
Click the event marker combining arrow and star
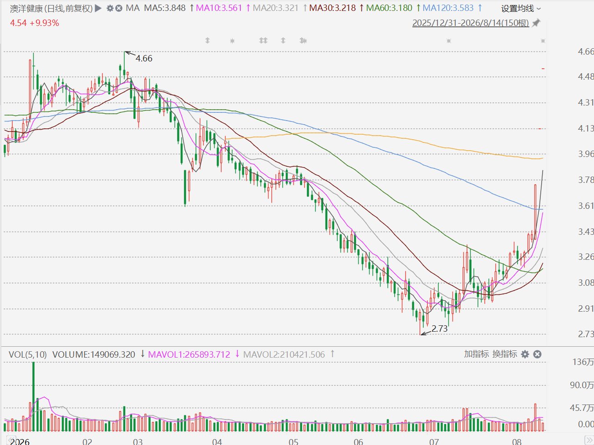pos(303,40)
